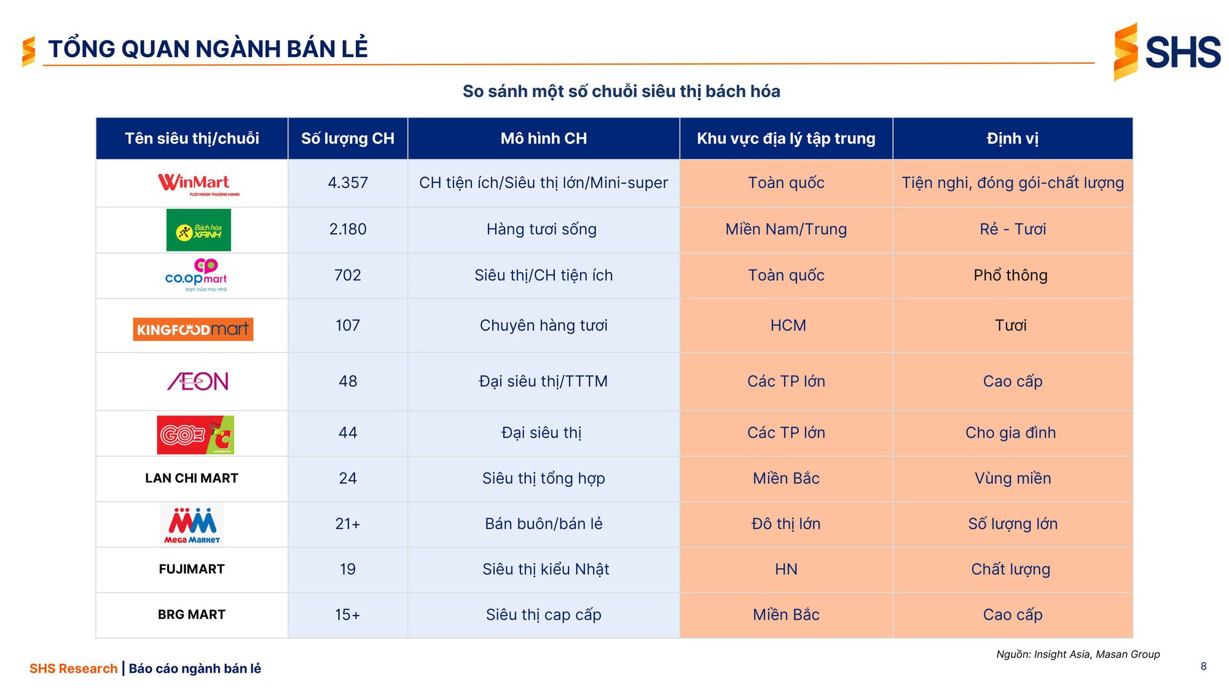This screenshot has width=1229, height=691.
Task: Click the FUJIMART name cell
Action: tap(192, 569)
